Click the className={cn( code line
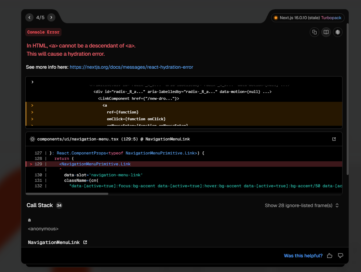361x272 pixels. tap(81, 180)
